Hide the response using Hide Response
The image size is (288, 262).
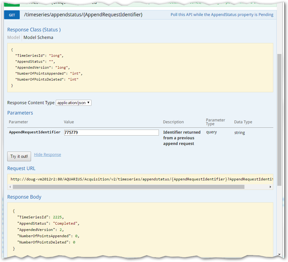click(x=47, y=154)
